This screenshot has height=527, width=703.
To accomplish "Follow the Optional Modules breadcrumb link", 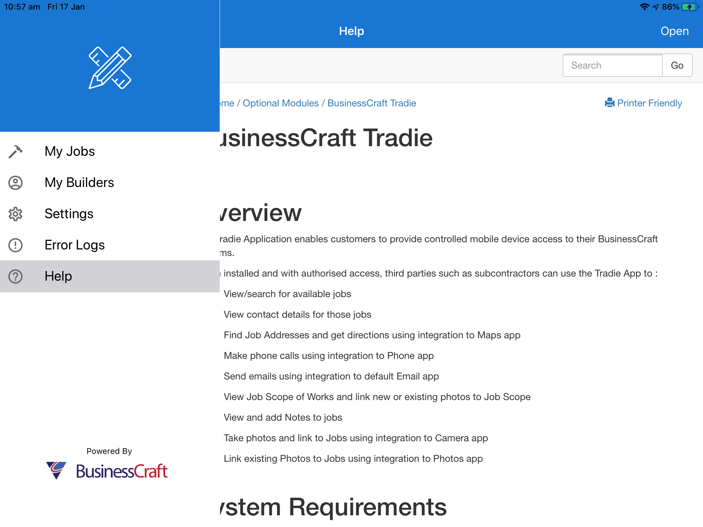I will [x=281, y=103].
